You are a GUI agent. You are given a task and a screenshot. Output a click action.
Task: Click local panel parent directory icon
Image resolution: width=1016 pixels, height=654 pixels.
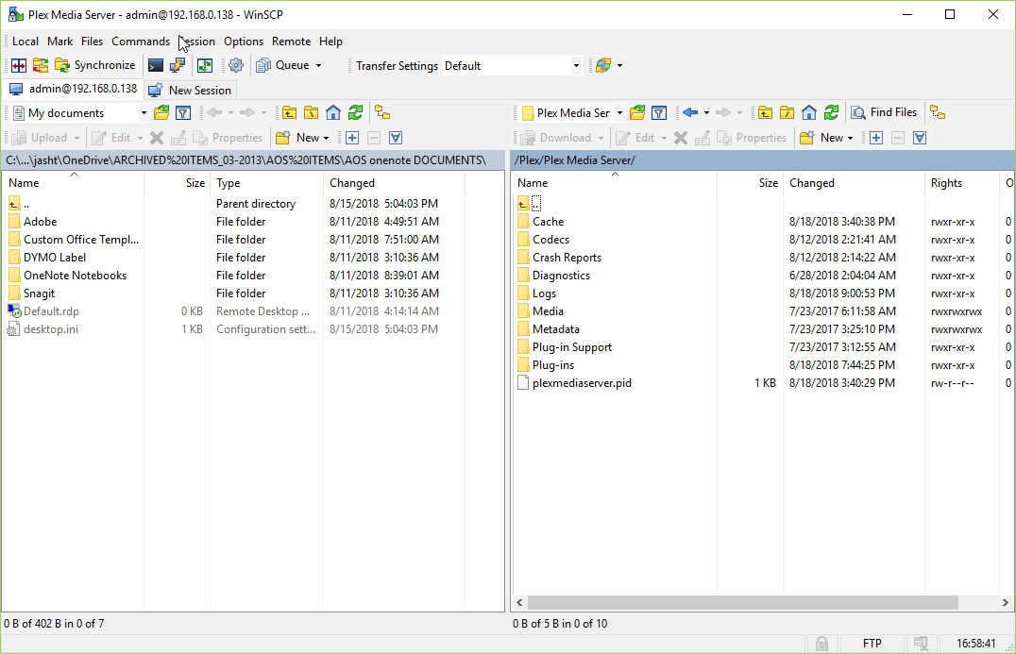[289, 112]
